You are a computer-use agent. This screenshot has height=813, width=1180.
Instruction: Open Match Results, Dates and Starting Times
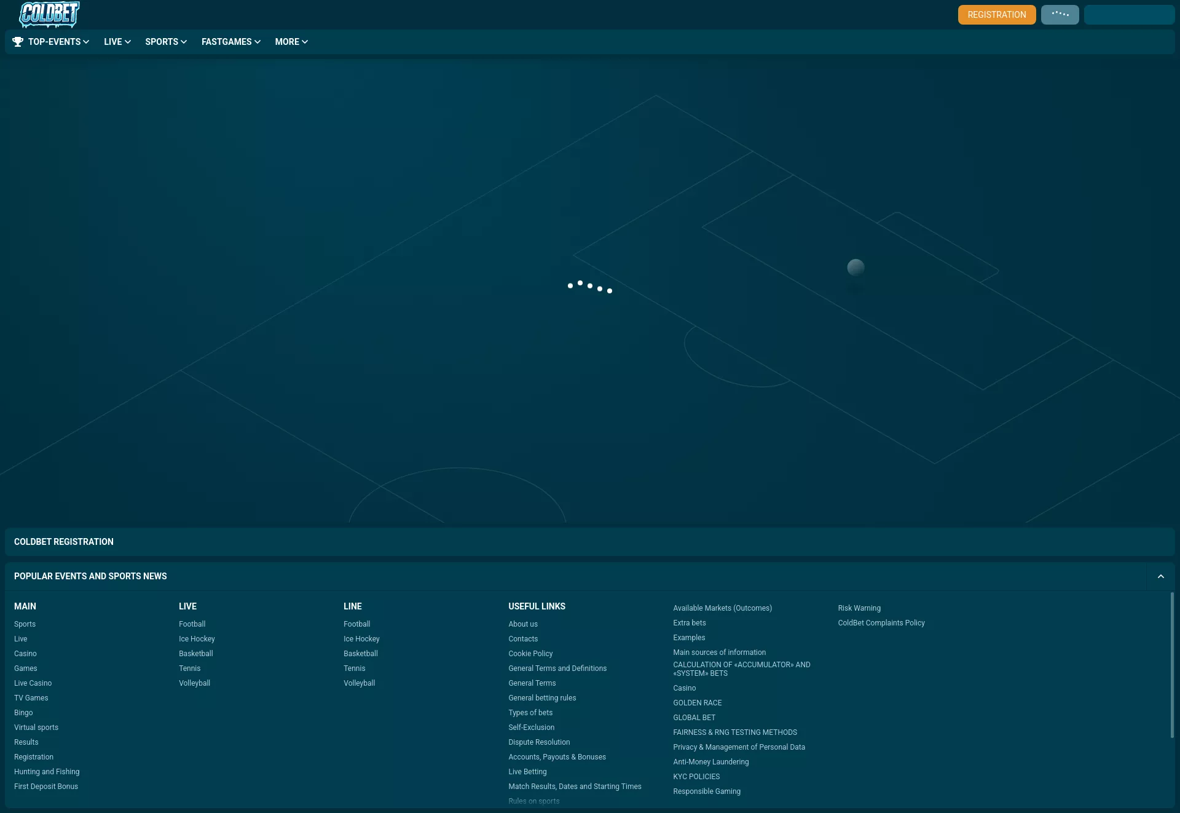[575, 787]
